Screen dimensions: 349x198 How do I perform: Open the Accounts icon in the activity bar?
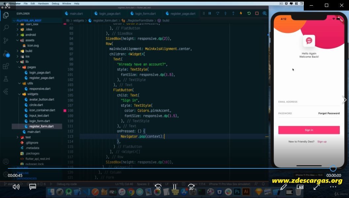click(6, 162)
